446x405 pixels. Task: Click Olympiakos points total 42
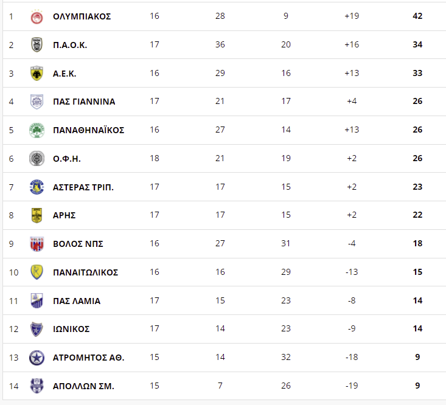tap(417, 16)
